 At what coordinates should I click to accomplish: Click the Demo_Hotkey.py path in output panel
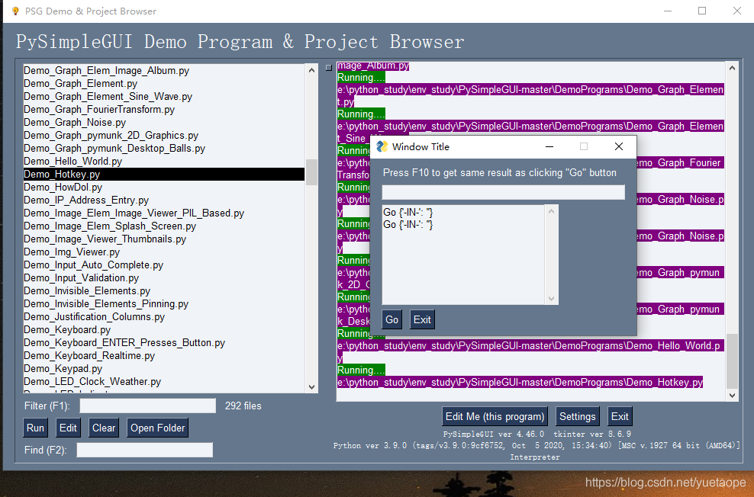pyautogui.click(x=520, y=382)
